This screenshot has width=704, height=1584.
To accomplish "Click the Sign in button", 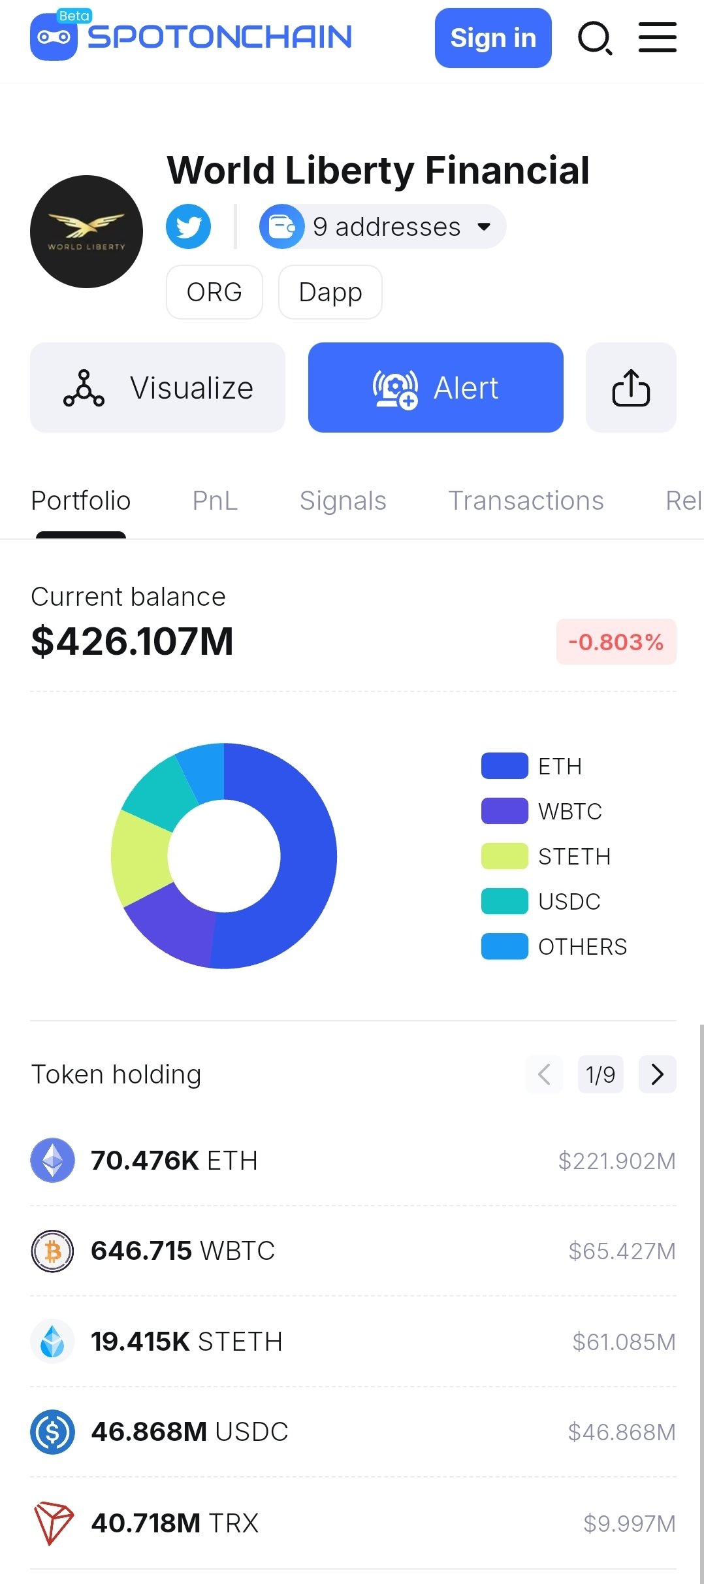I will [x=493, y=38].
